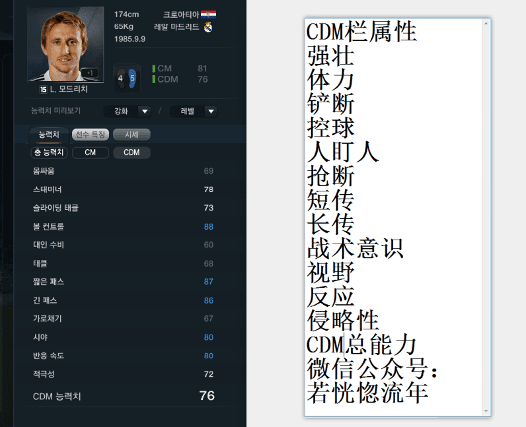This screenshot has height=427, width=526.
Task: Select the CM position filter pill
Action: coord(91,152)
